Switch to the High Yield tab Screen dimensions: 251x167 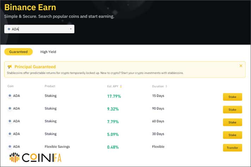pyautogui.click(x=48, y=52)
